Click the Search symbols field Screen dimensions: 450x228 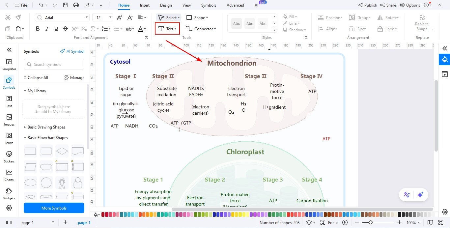point(54,64)
